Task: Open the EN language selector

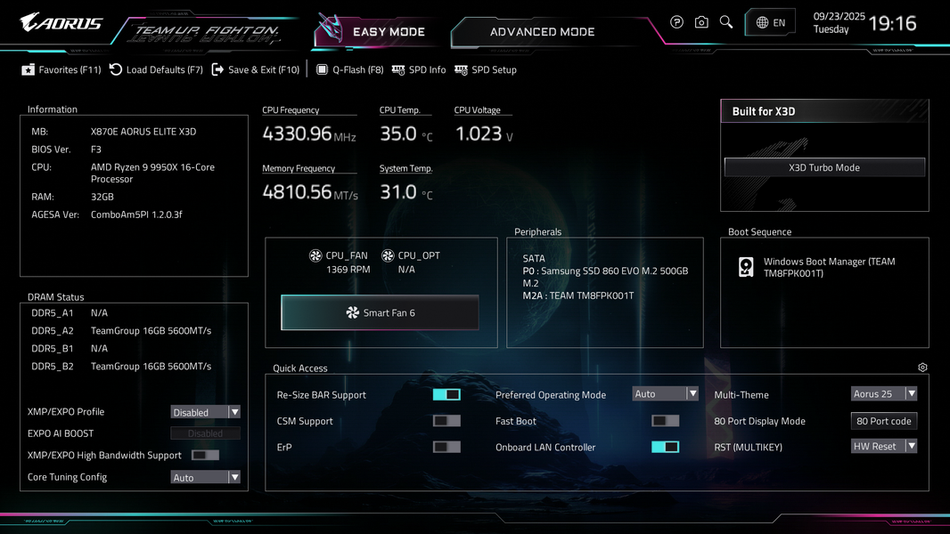Action: point(770,22)
